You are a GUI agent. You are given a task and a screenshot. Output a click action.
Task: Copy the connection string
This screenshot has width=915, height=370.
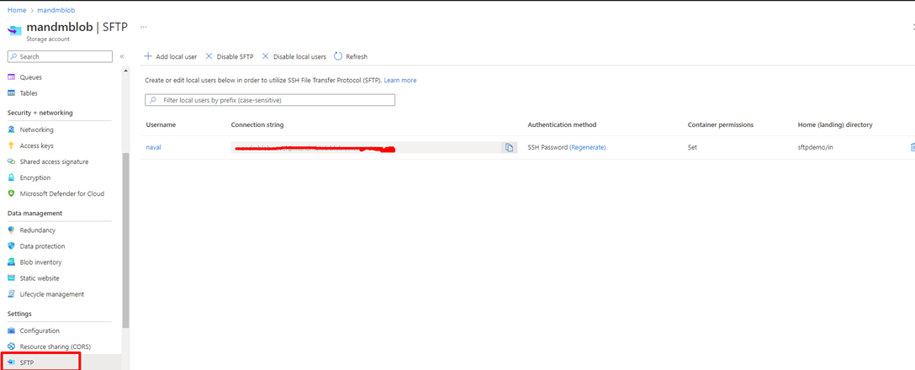coord(509,148)
